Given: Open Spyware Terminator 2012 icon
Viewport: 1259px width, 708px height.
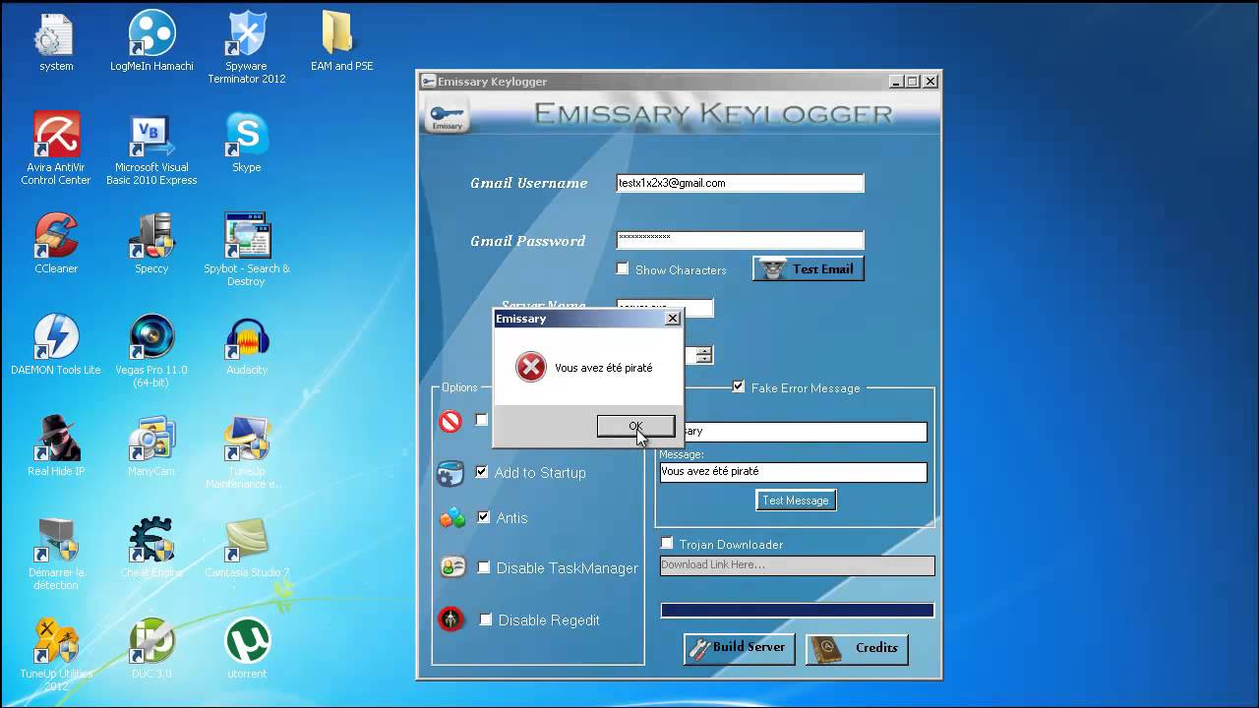Looking at the screenshot, I should [246, 47].
